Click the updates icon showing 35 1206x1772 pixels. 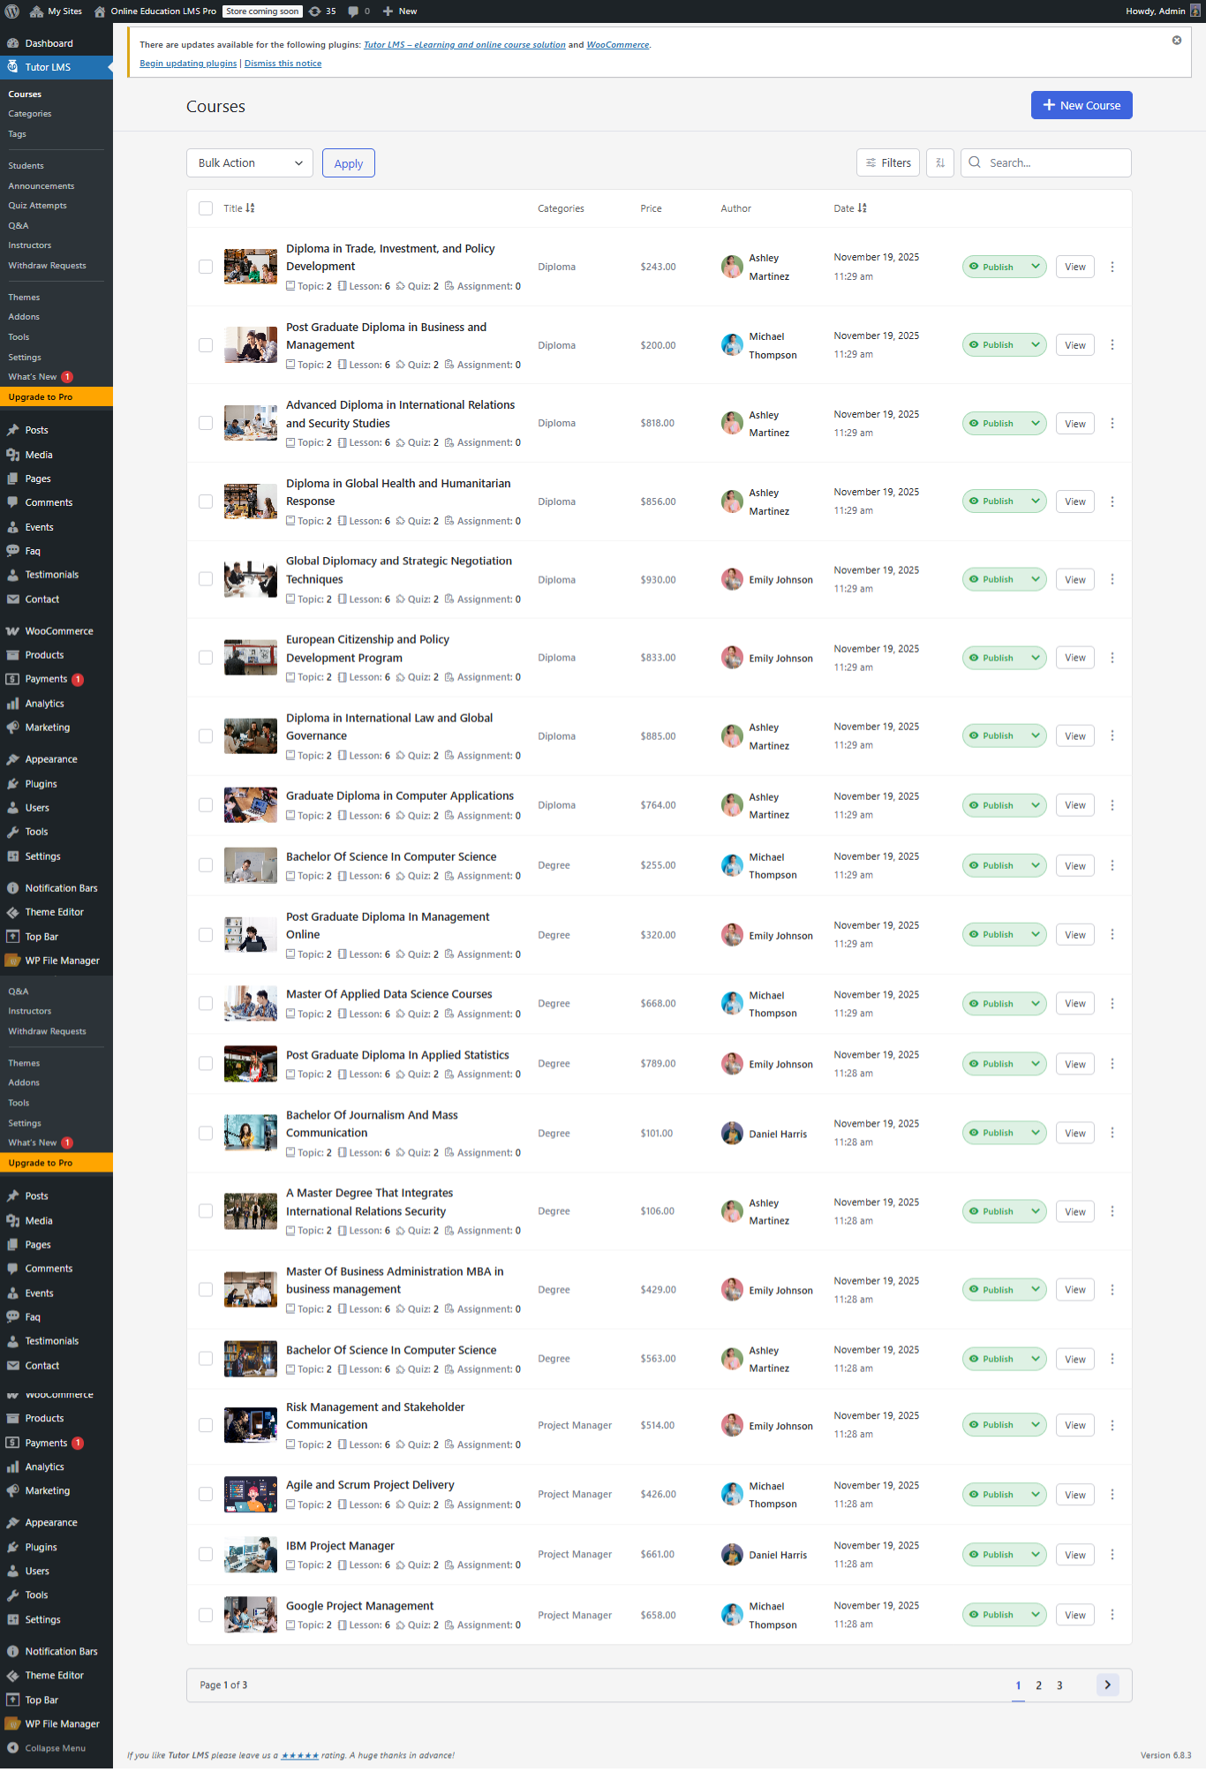click(315, 11)
